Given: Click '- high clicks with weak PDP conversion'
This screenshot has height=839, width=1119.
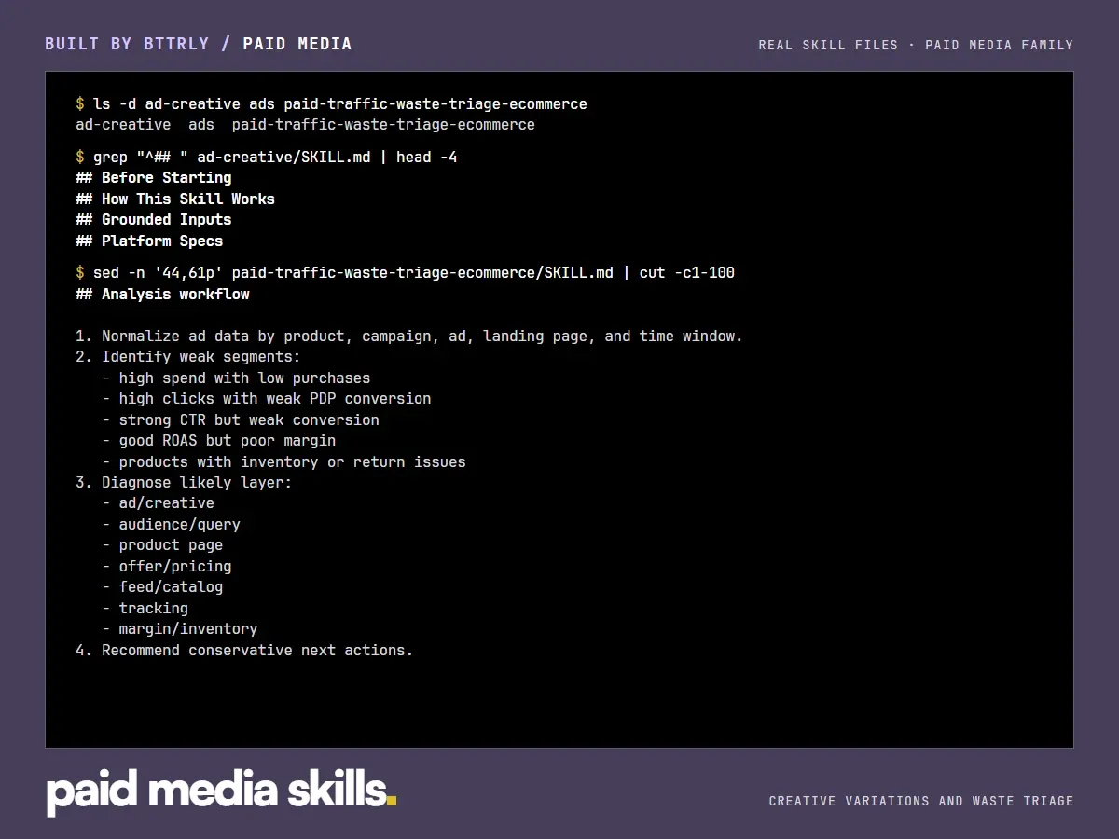Looking at the screenshot, I should click(267, 399).
